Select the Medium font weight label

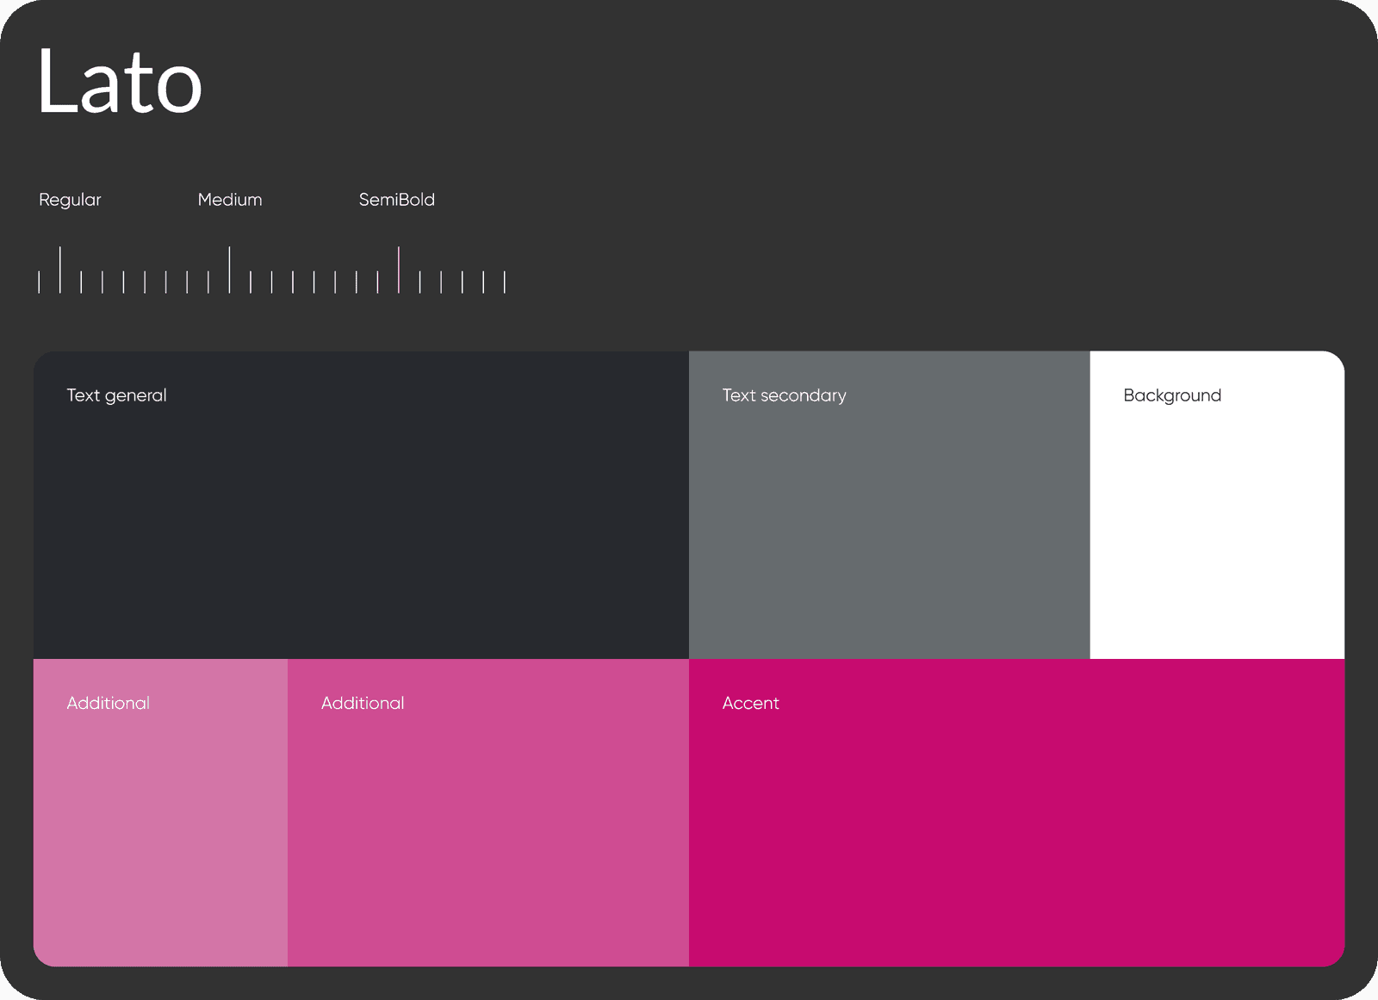click(230, 200)
